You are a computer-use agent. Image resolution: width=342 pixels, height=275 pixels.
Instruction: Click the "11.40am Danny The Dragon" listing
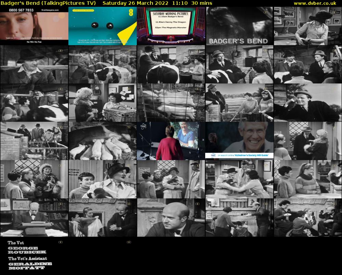171,22
